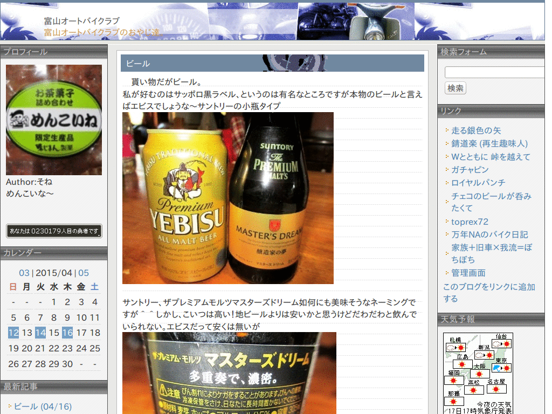Click the 2015/04 calendar month label
552x414 pixels.
(x=54, y=273)
